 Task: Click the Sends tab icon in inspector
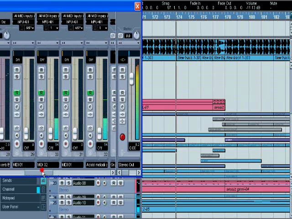pos(43,181)
